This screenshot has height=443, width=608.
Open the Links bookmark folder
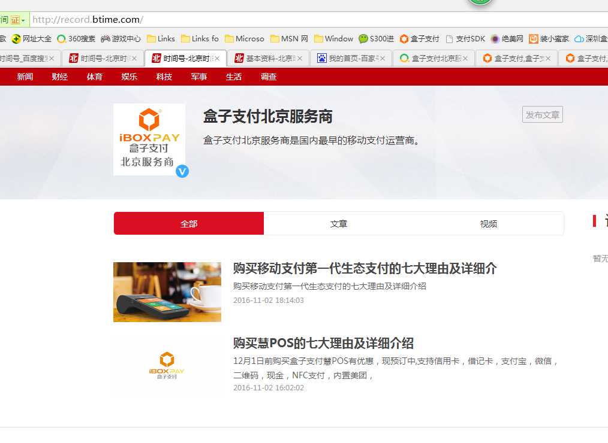161,39
